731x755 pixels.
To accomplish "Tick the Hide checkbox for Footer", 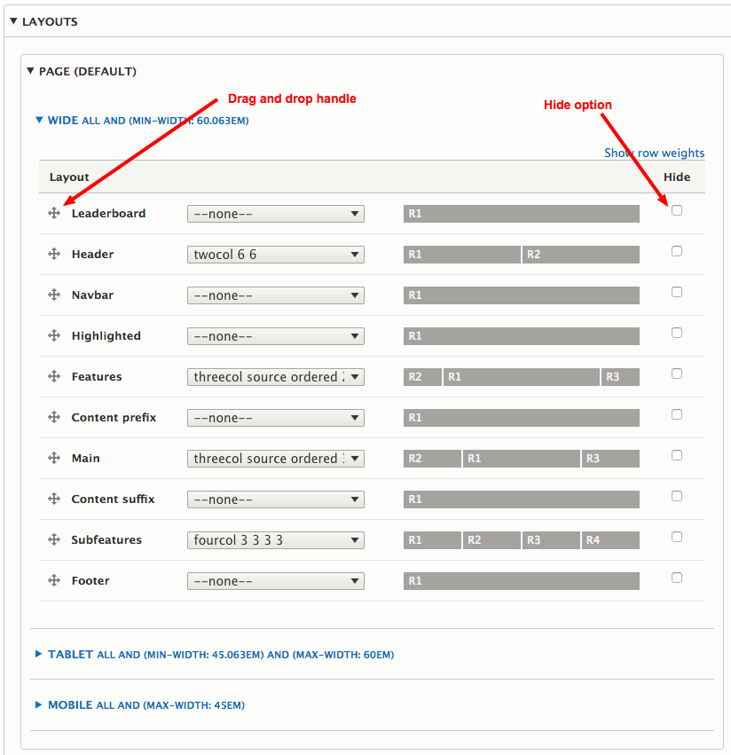I will point(677,578).
